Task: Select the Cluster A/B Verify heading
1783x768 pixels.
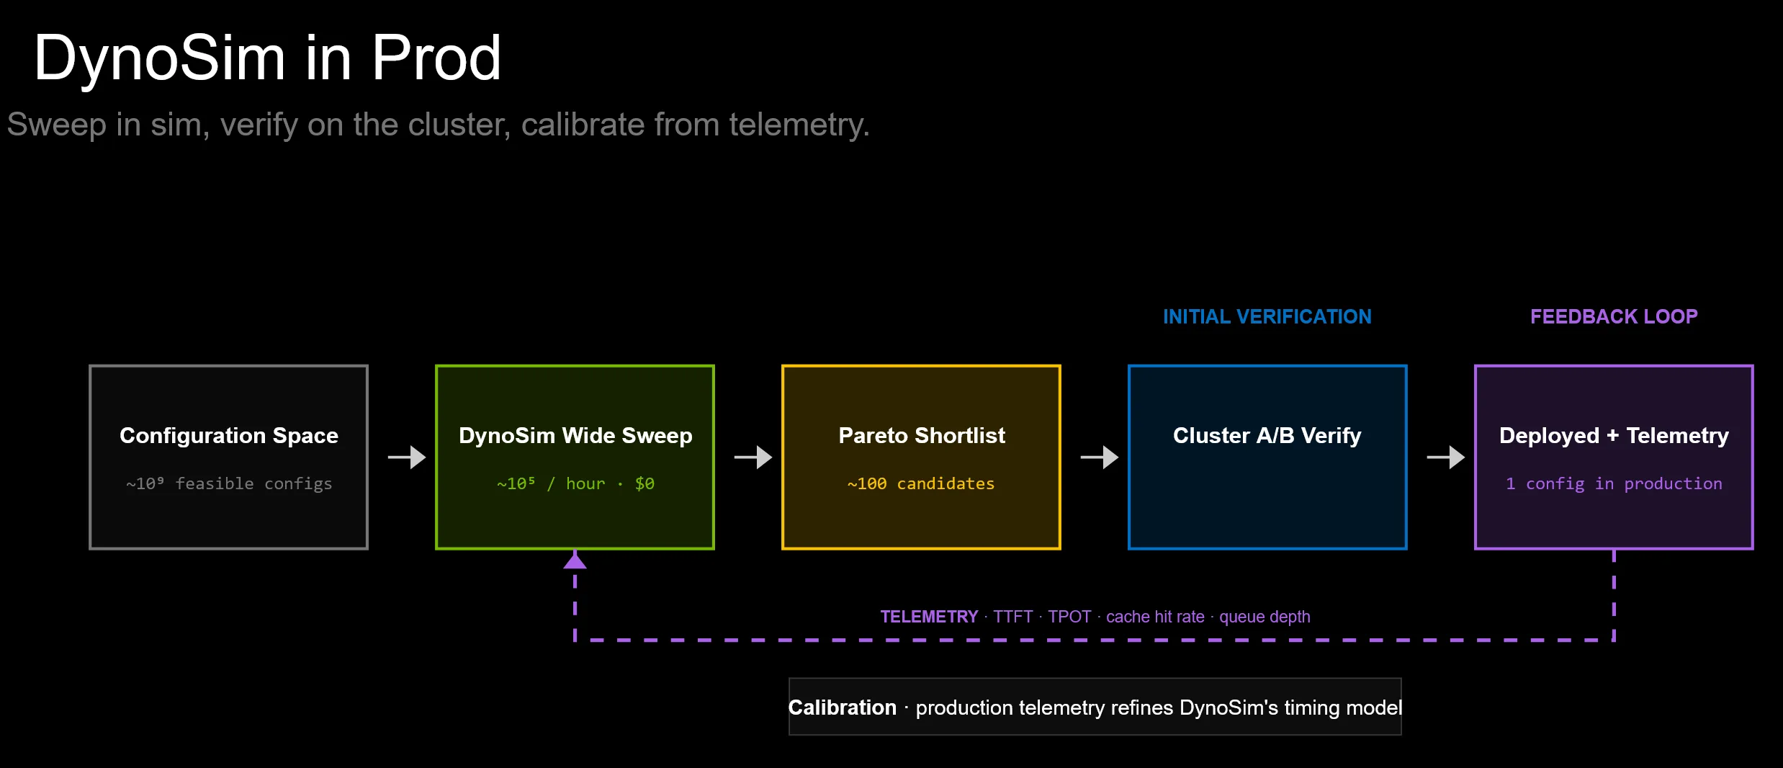Action: click(x=1267, y=435)
